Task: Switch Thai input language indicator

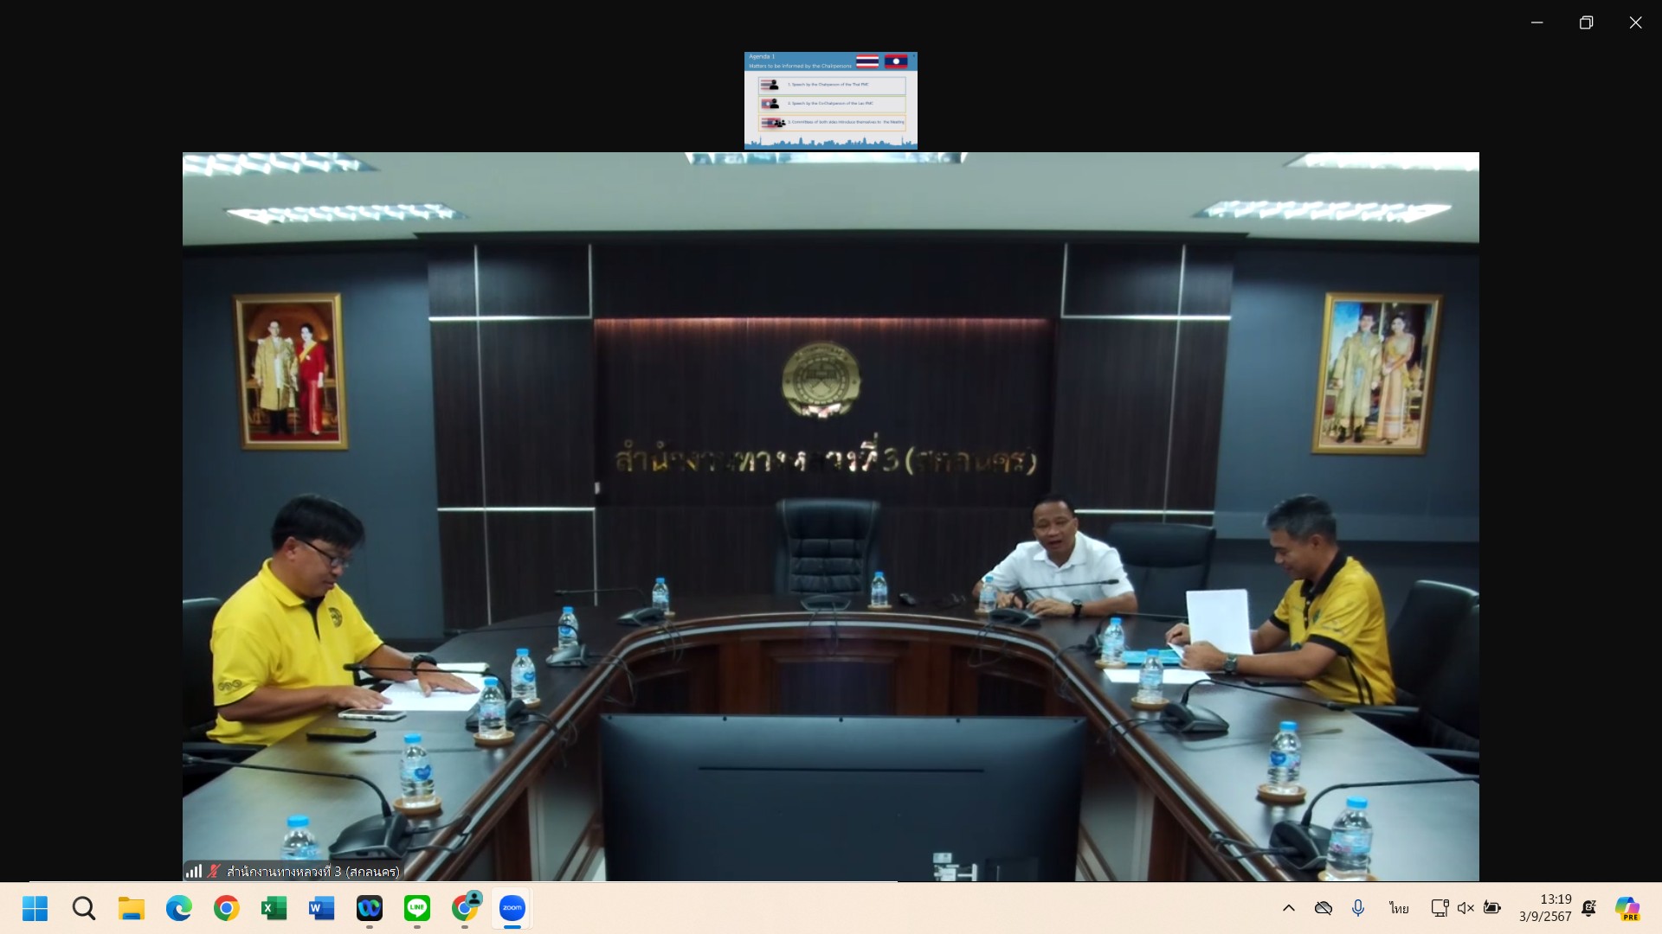Action: tap(1399, 908)
